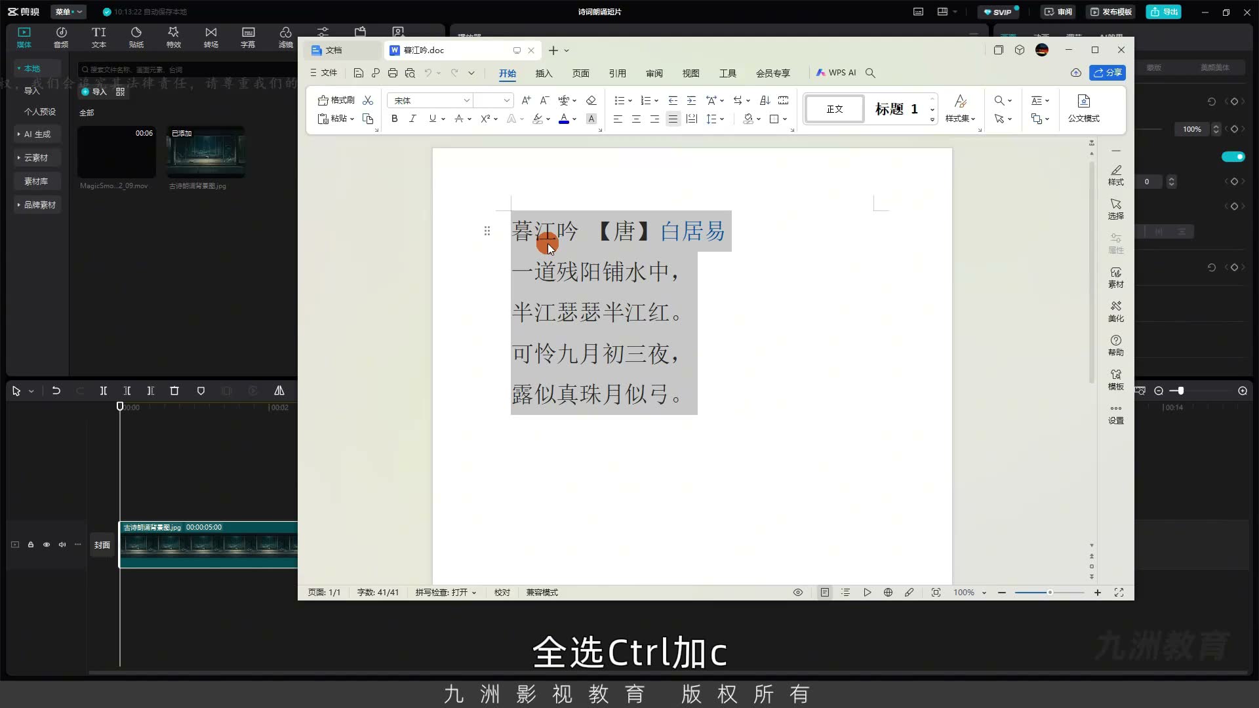Open the 美化 beautify sidebar tool
Image resolution: width=1259 pixels, height=708 pixels.
point(1115,311)
